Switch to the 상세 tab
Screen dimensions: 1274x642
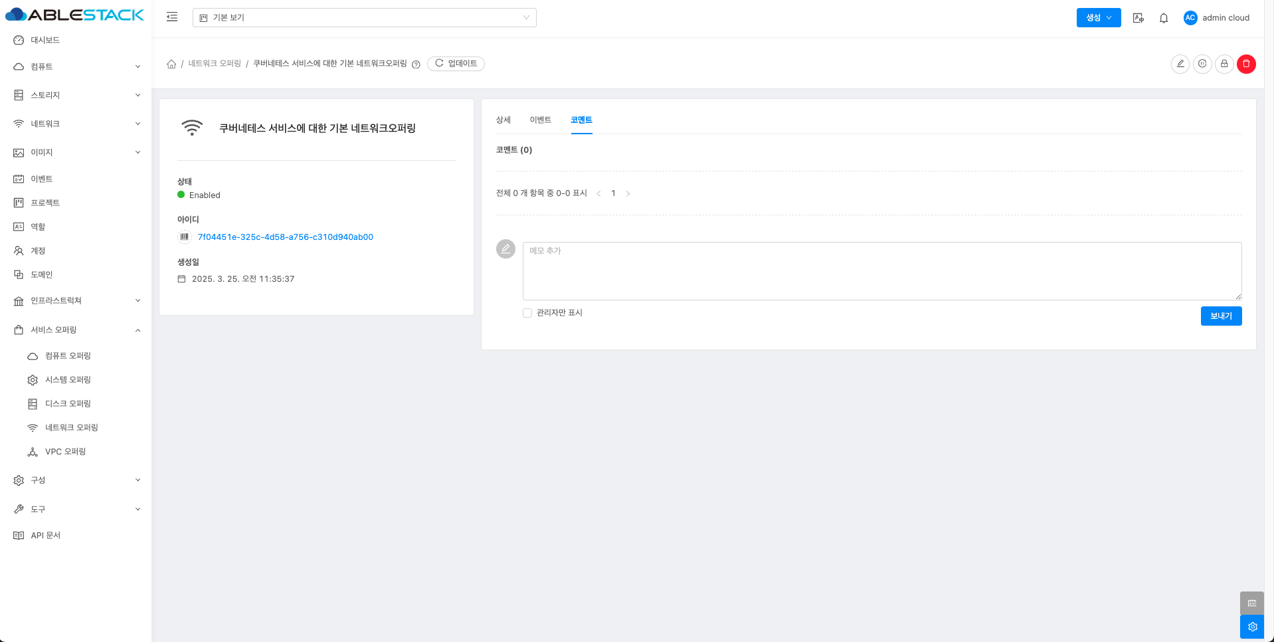[503, 120]
